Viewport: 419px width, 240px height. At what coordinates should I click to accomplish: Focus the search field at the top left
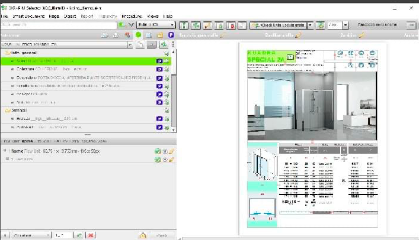click(x=59, y=25)
